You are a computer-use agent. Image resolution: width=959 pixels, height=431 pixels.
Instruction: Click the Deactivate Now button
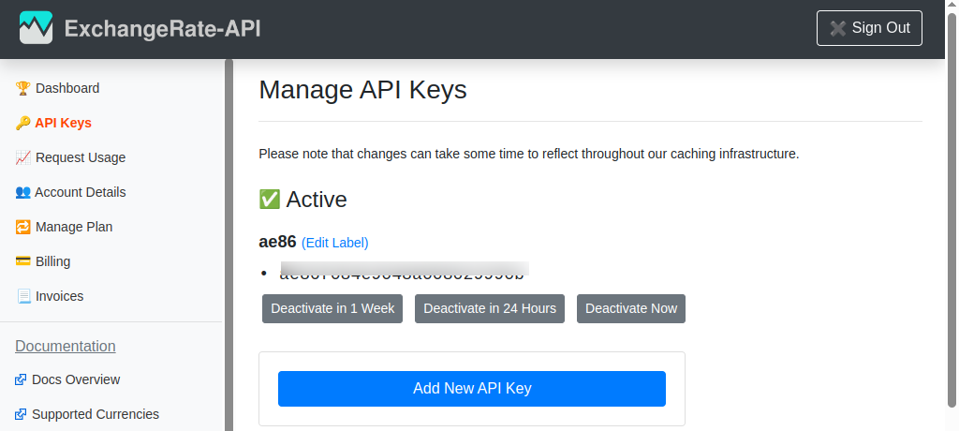pyautogui.click(x=631, y=308)
